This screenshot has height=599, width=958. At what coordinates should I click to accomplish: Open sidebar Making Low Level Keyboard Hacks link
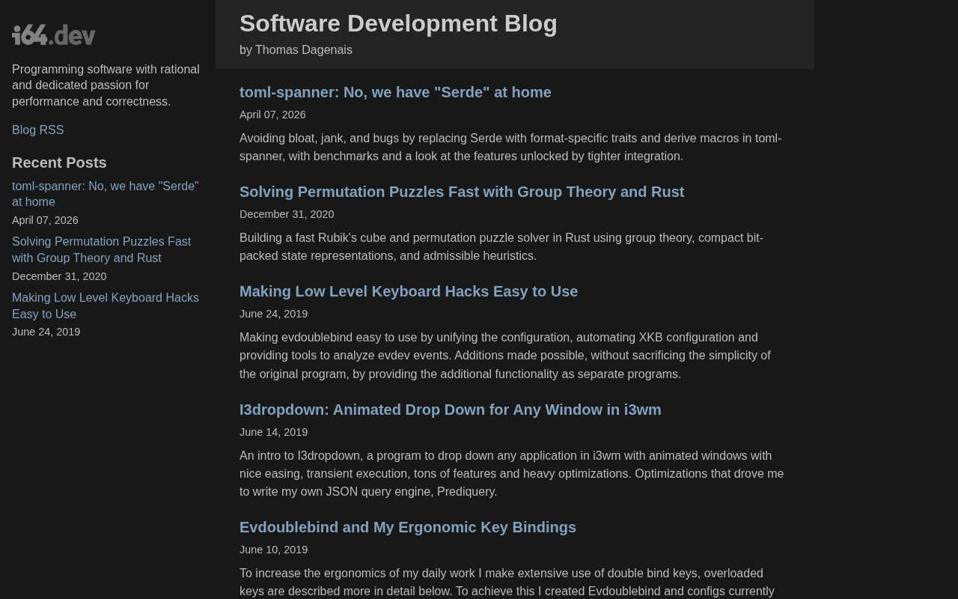(x=106, y=305)
